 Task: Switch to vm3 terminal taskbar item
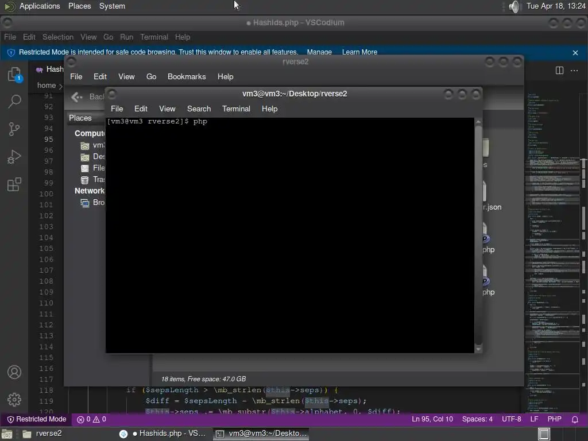point(261,434)
